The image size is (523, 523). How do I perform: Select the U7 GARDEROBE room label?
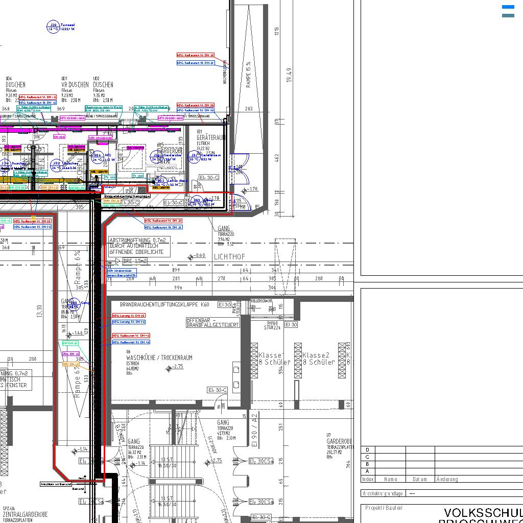point(339,441)
